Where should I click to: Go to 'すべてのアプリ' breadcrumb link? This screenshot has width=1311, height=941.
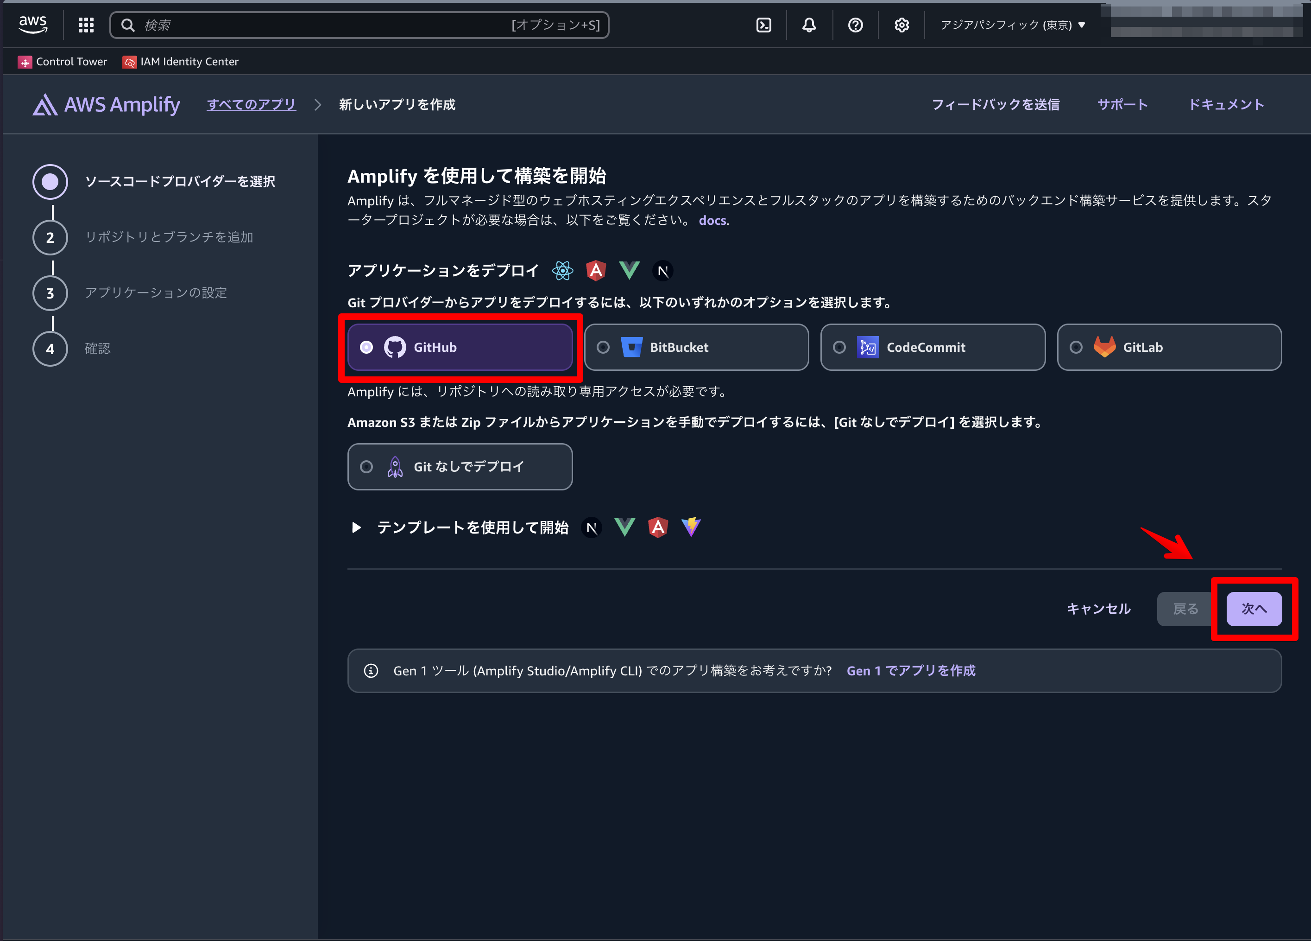[252, 105]
